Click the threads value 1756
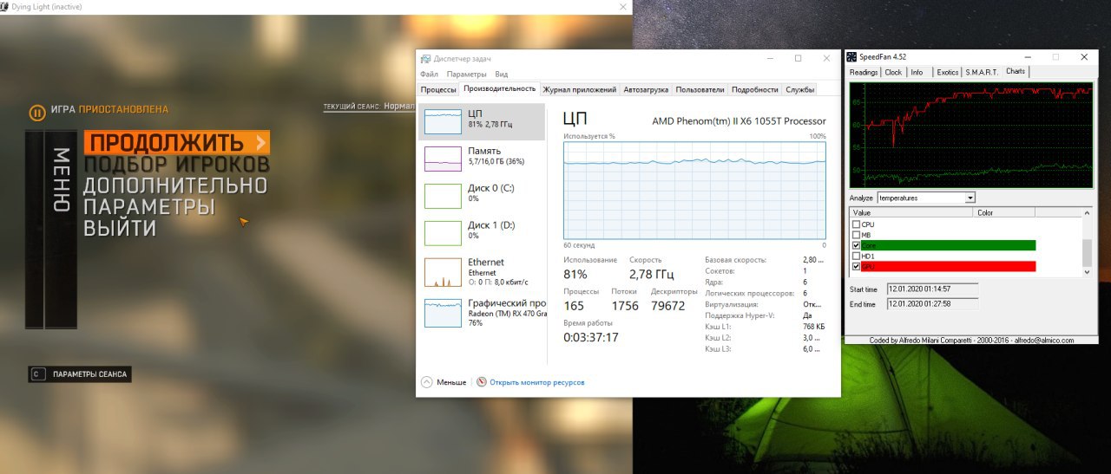 tap(625, 306)
